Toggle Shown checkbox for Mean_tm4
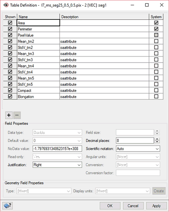Image resolution: width=169 pixels, height=212 pixels. click(x=10, y=65)
